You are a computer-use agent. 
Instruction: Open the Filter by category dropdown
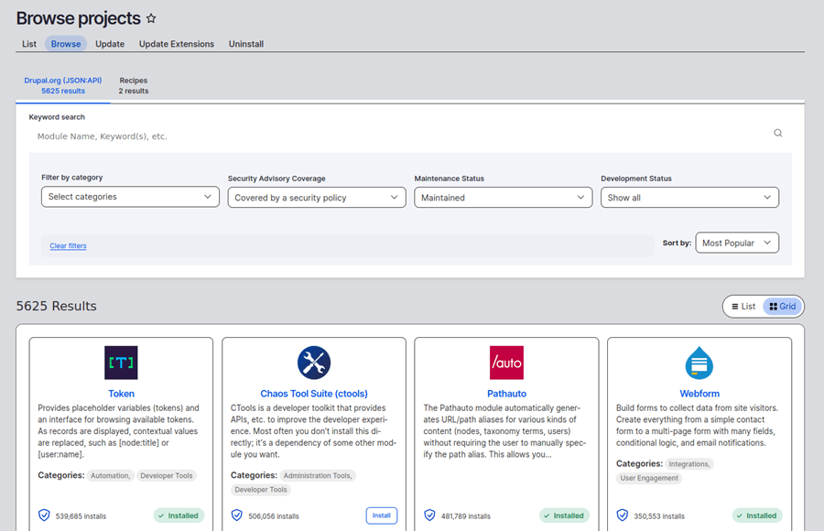pos(130,197)
